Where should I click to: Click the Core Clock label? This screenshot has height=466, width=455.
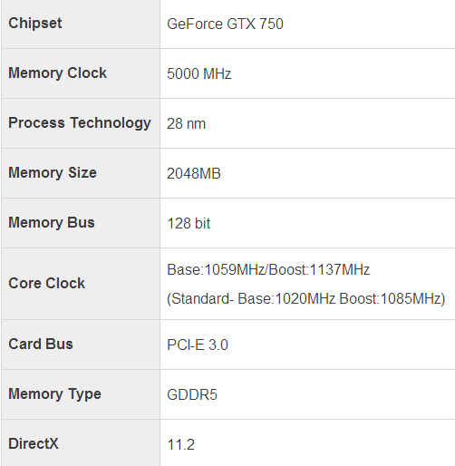coord(47,283)
